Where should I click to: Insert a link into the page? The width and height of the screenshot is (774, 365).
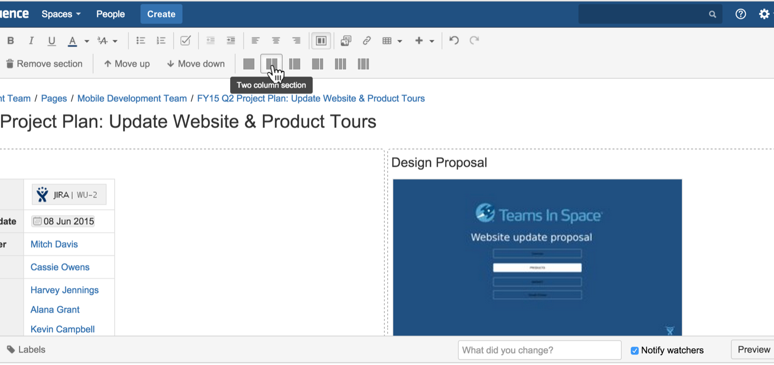point(367,40)
